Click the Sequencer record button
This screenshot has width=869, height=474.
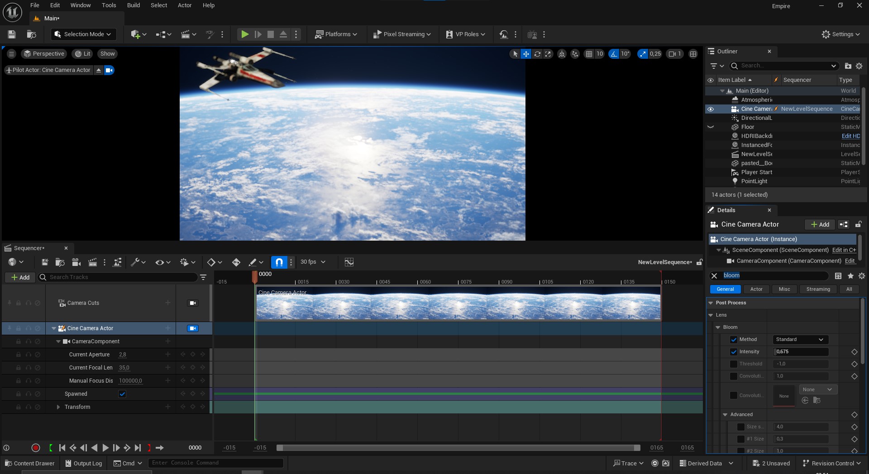tap(36, 448)
